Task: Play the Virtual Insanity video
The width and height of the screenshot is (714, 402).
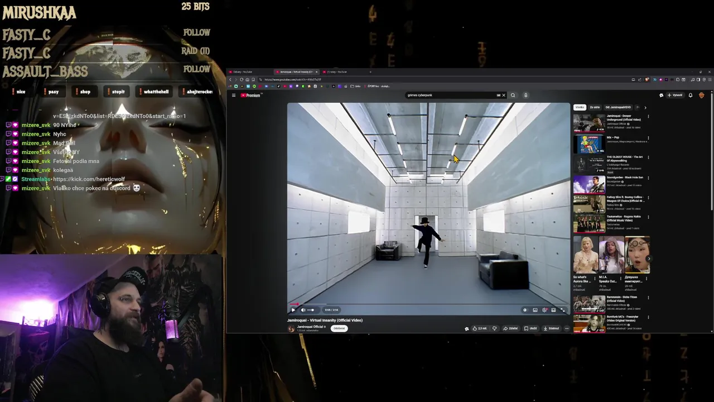Action: (293, 310)
